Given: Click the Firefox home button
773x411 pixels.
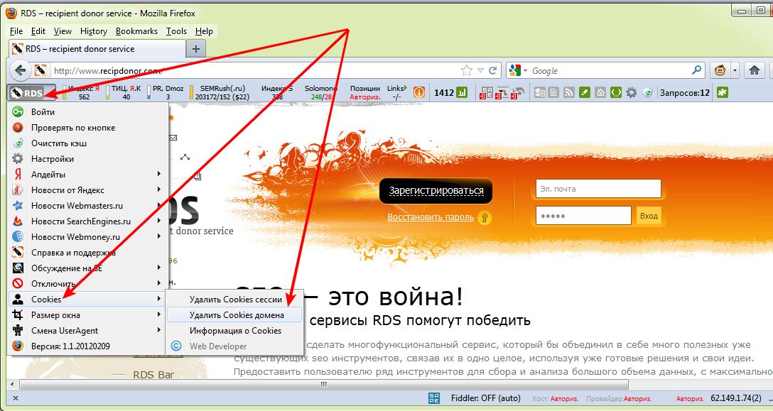Looking at the screenshot, I should [755, 70].
